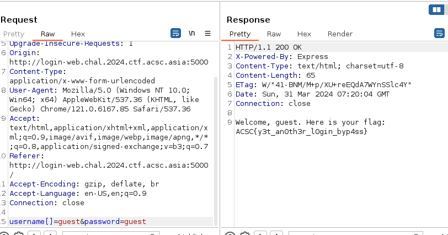Click the Request panel title
The width and height of the screenshot is (448, 235).
coord(19,20)
